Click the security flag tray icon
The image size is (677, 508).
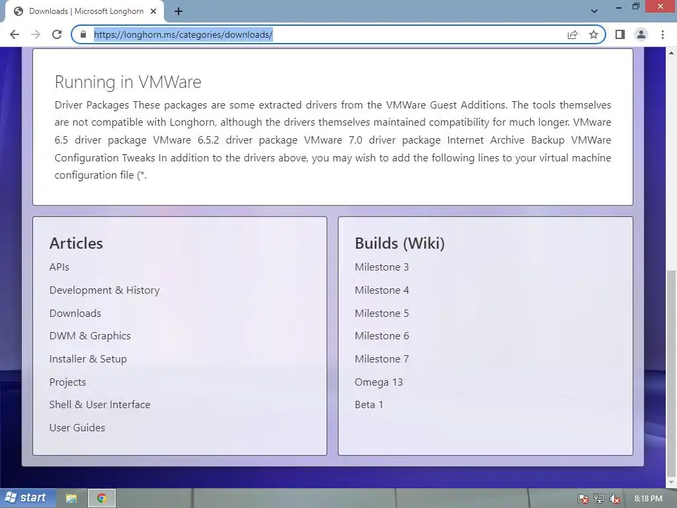click(x=583, y=499)
